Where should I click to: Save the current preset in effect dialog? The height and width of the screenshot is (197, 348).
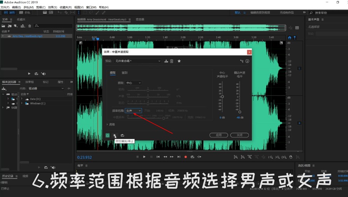tap(166, 61)
